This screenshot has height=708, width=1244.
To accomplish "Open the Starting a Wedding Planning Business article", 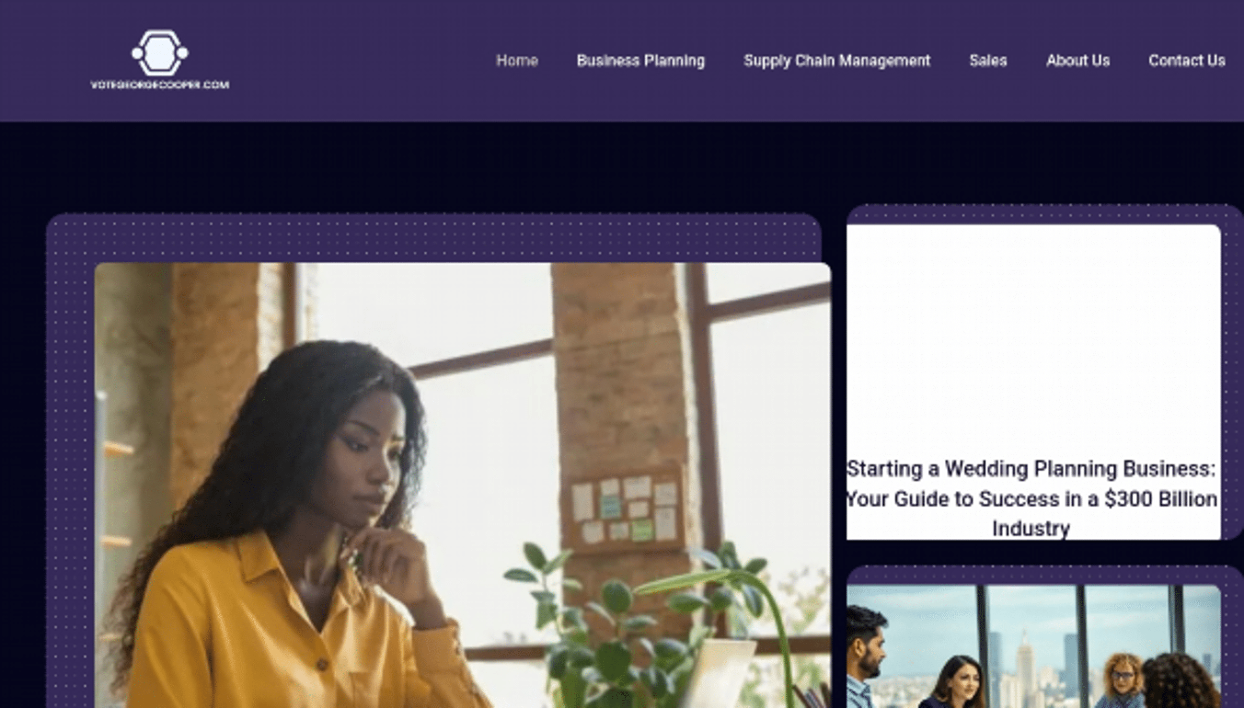I will pyautogui.click(x=1031, y=498).
